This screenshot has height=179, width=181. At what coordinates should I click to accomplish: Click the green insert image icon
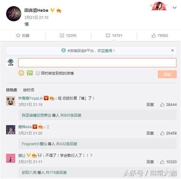30,73
